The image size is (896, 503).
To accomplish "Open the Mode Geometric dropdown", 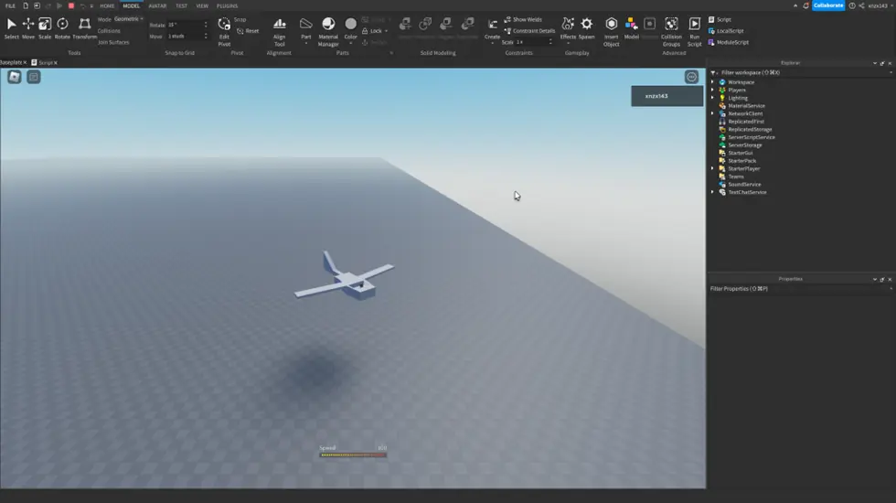I will (129, 19).
